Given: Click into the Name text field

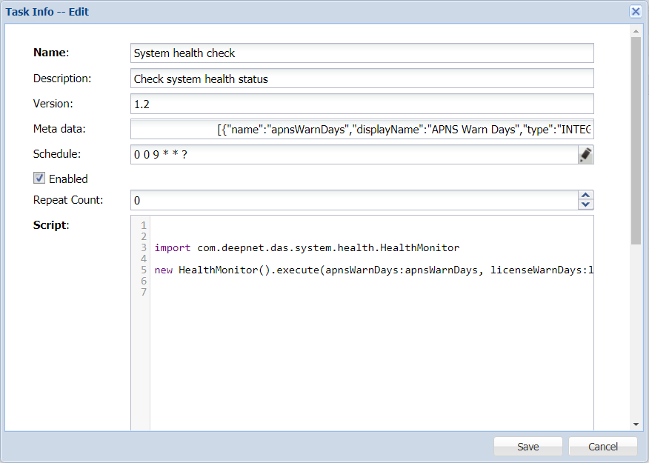Looking at the screenshot, I should point(362,53).
